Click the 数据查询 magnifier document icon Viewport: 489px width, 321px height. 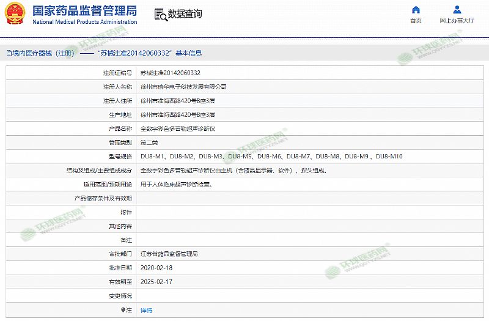click(x=160, y=14)
